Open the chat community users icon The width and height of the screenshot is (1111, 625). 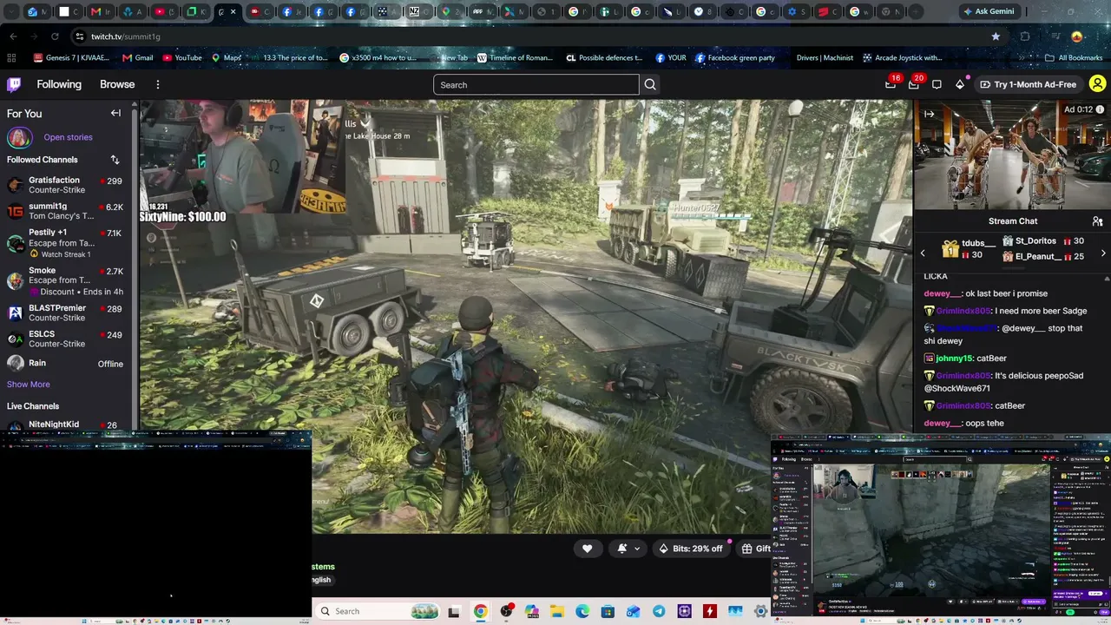pyautogui.click(x=1097, y=221)
